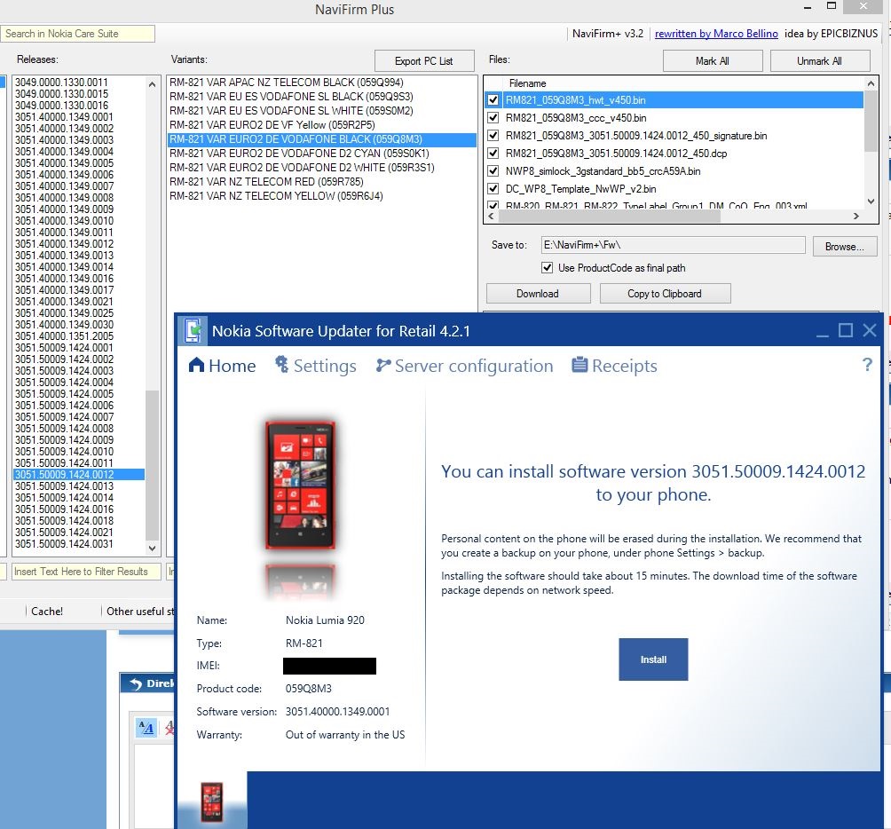This screenshot has width=891, height=829.
Task: Click Export PC List button
Action: pyautogui.click(x=424, y=60)
